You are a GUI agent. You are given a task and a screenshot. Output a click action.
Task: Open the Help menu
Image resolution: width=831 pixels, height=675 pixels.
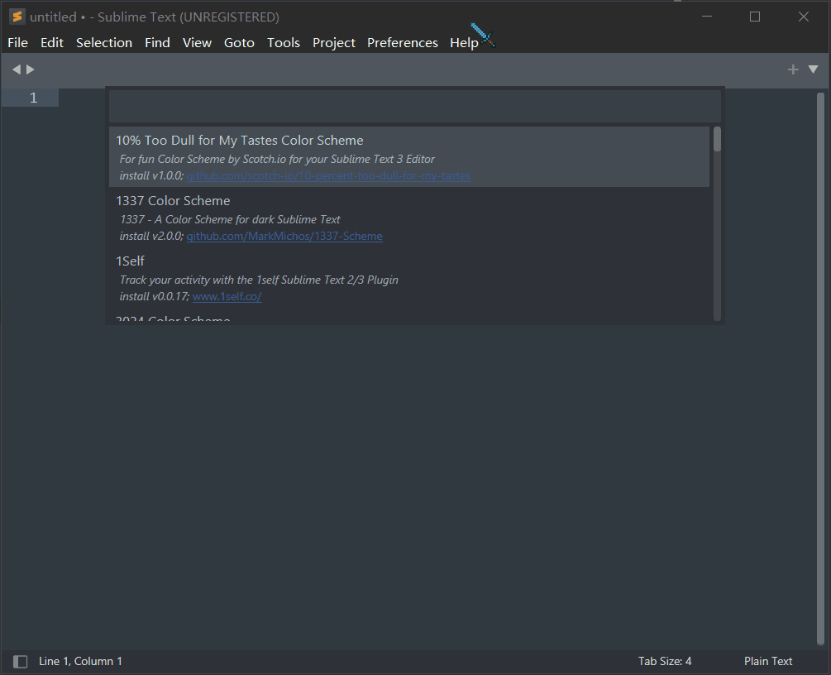click(464, 42)
